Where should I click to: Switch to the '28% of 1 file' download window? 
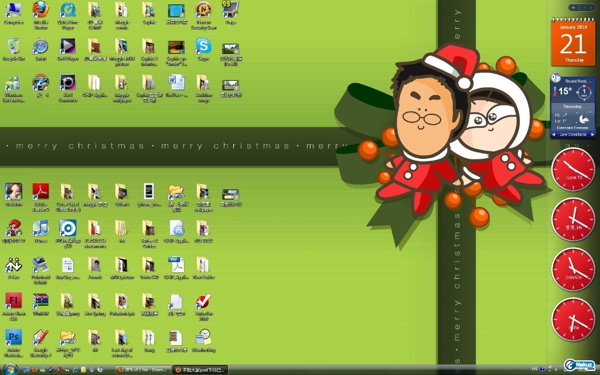point(142,370)
